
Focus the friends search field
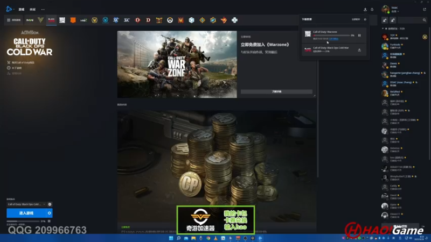(412, 20)
